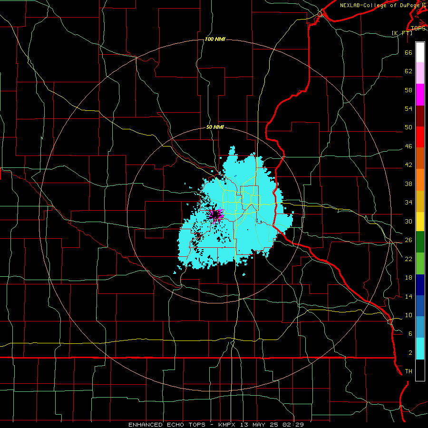Image resolution: width=428 pixels, height=428 pixels.
Task: Click legend value "38"
Action: click(x=409, y=184)
